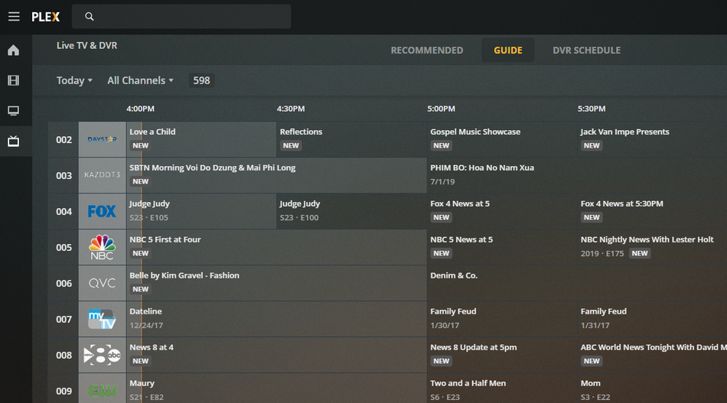Open NBC 5 First at Four
Viewport: 727px width, 403px height.
(276, 247)
